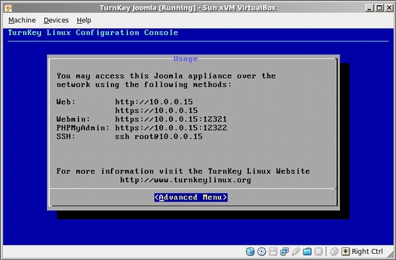Image resolution: width=396 pixels, height=260 pixels.
Task: Click the http://10.0.0.15 web address
Action: click(x=154, y=102)
